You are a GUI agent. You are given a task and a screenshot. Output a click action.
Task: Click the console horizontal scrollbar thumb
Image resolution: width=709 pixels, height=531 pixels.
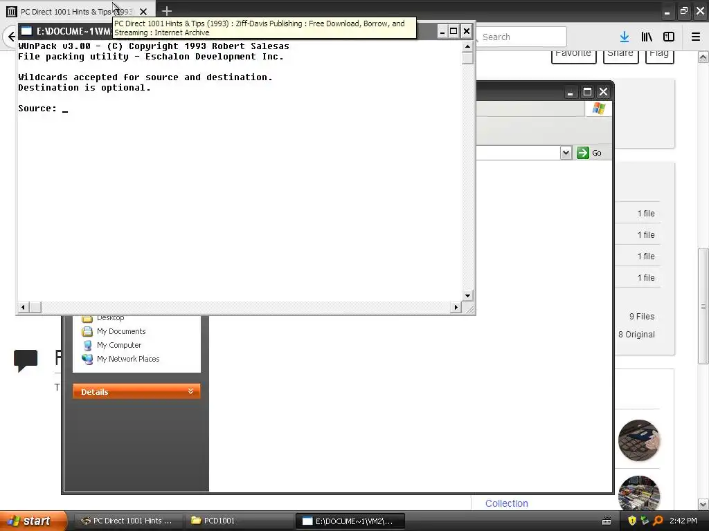[35, 307]
